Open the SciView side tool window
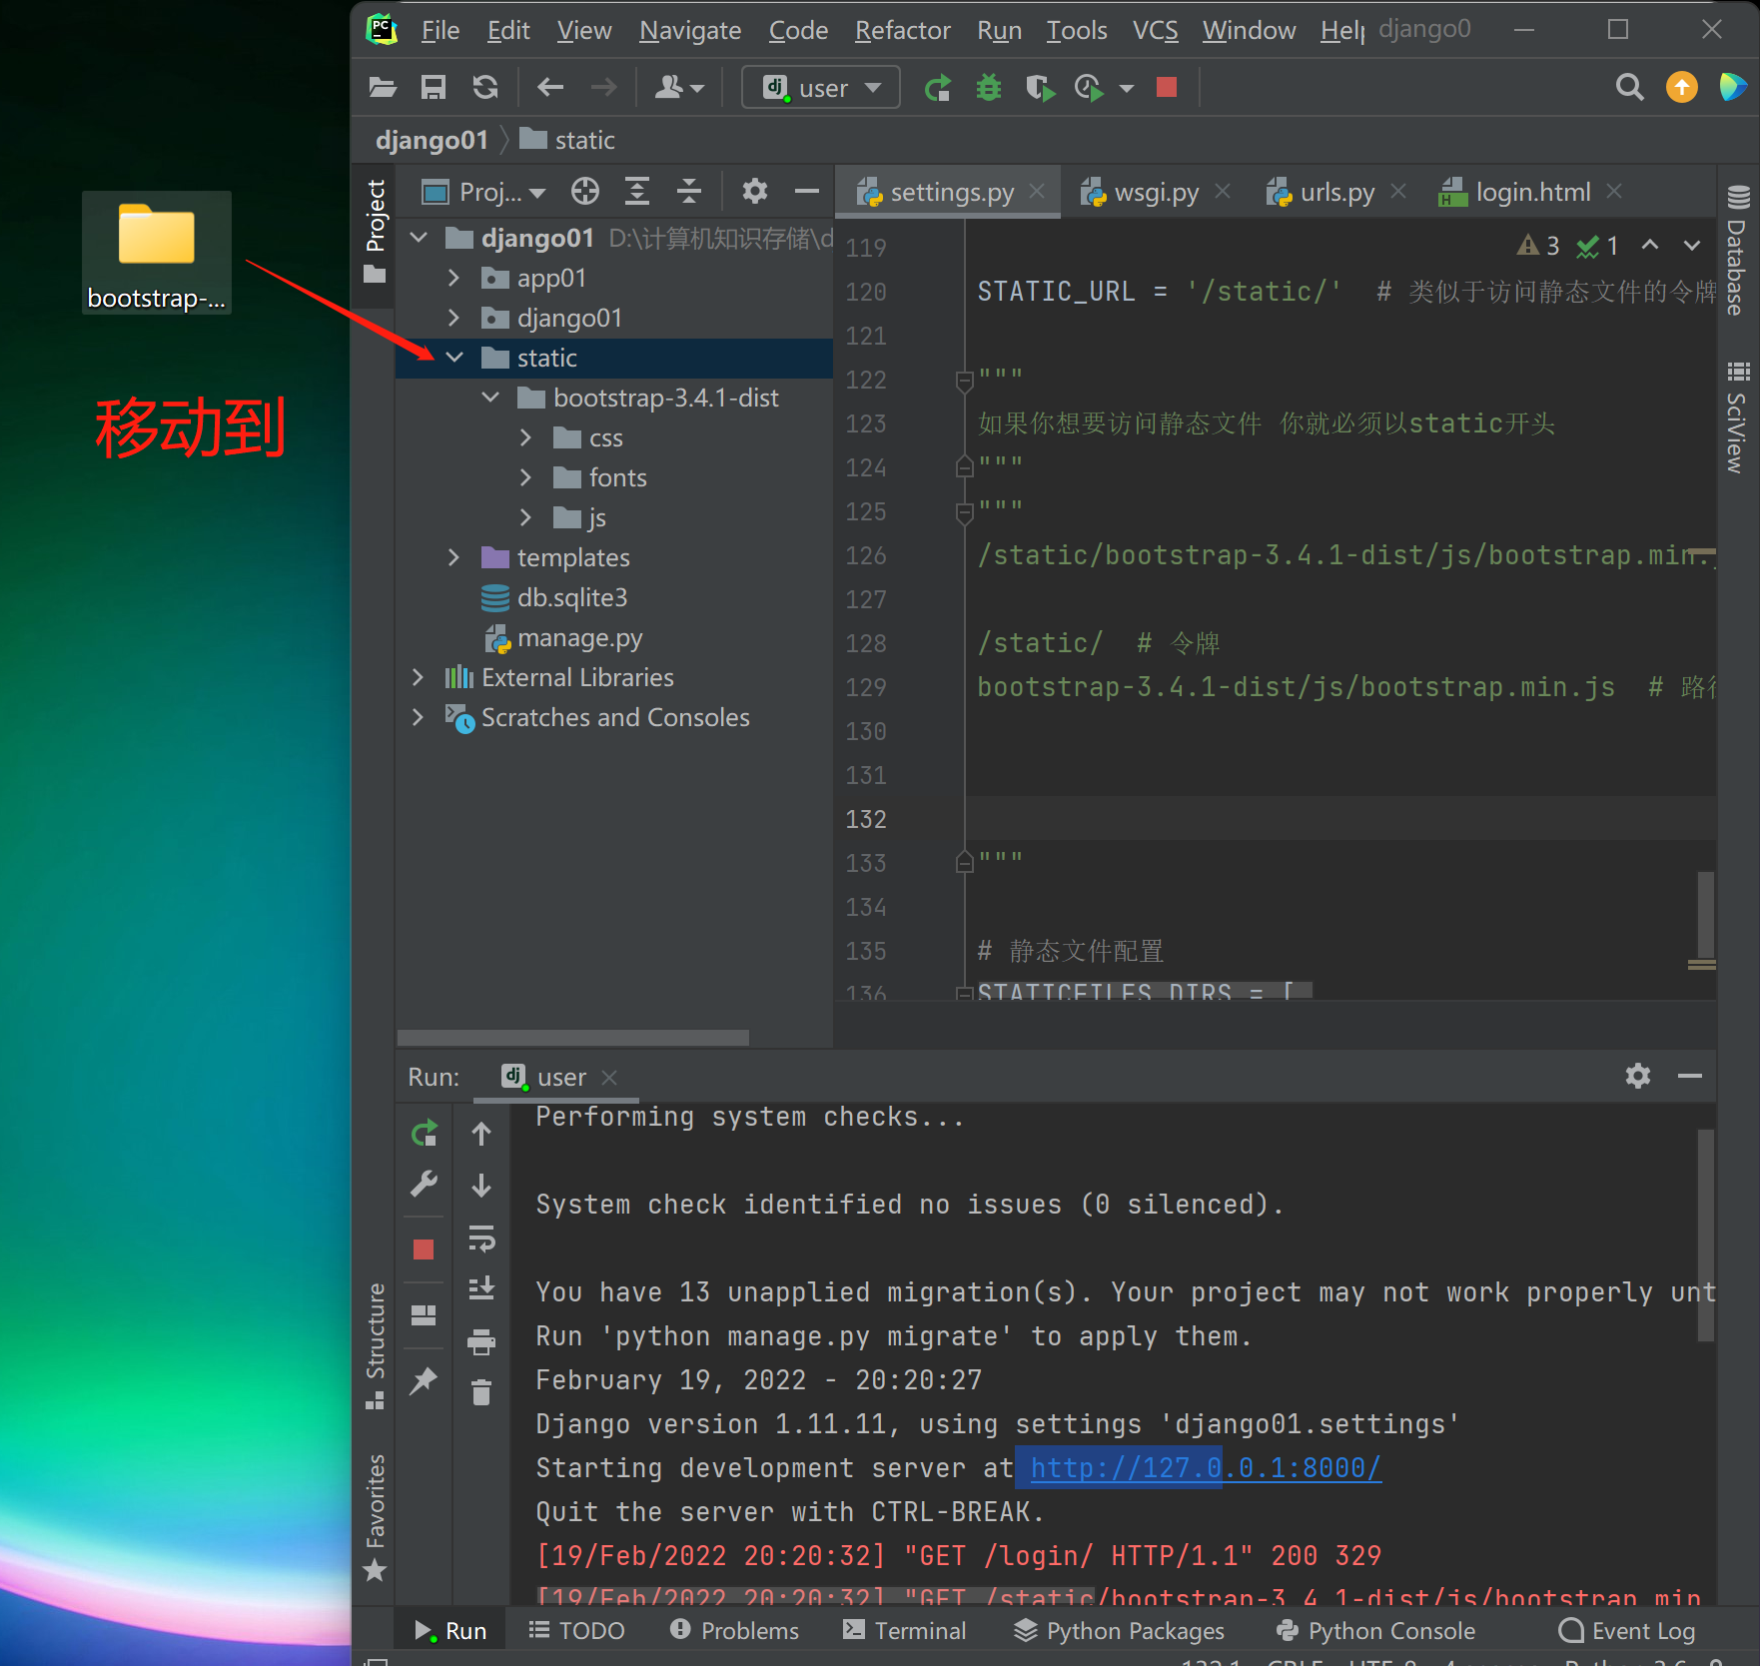The width and height of the screenshot is (1760, 1666). point(1738,417)
